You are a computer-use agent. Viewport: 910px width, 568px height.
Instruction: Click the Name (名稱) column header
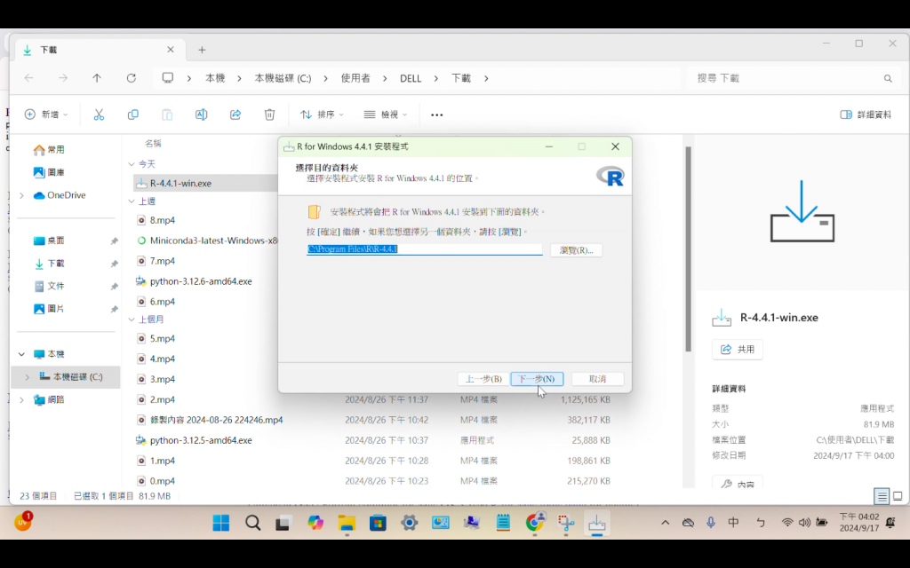[x=153, y=143]
